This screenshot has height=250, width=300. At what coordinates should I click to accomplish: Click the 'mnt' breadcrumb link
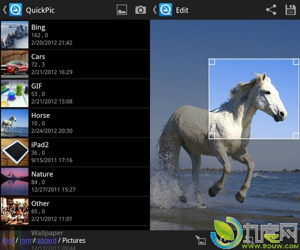coord(26,241)
